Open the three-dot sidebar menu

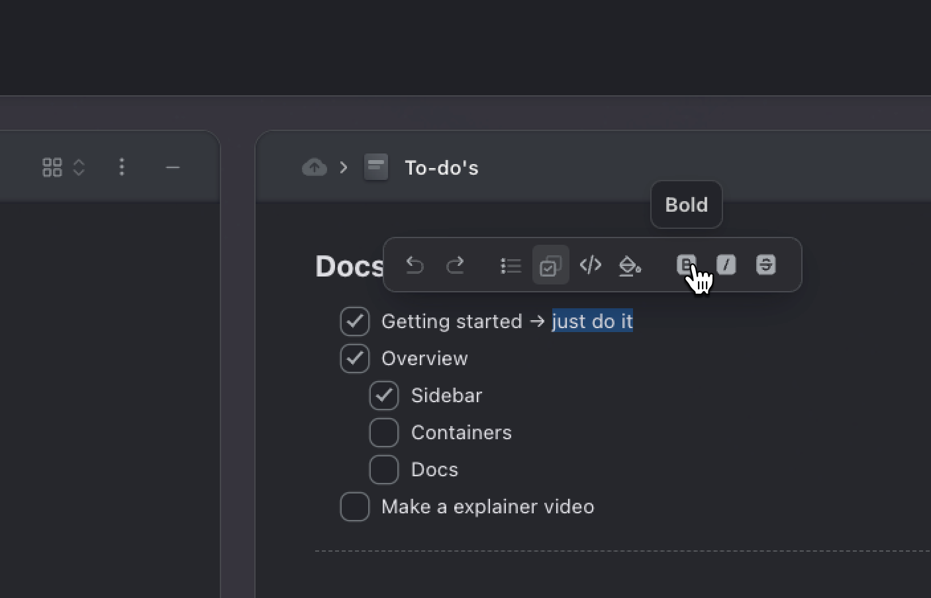tap(121, 167)
